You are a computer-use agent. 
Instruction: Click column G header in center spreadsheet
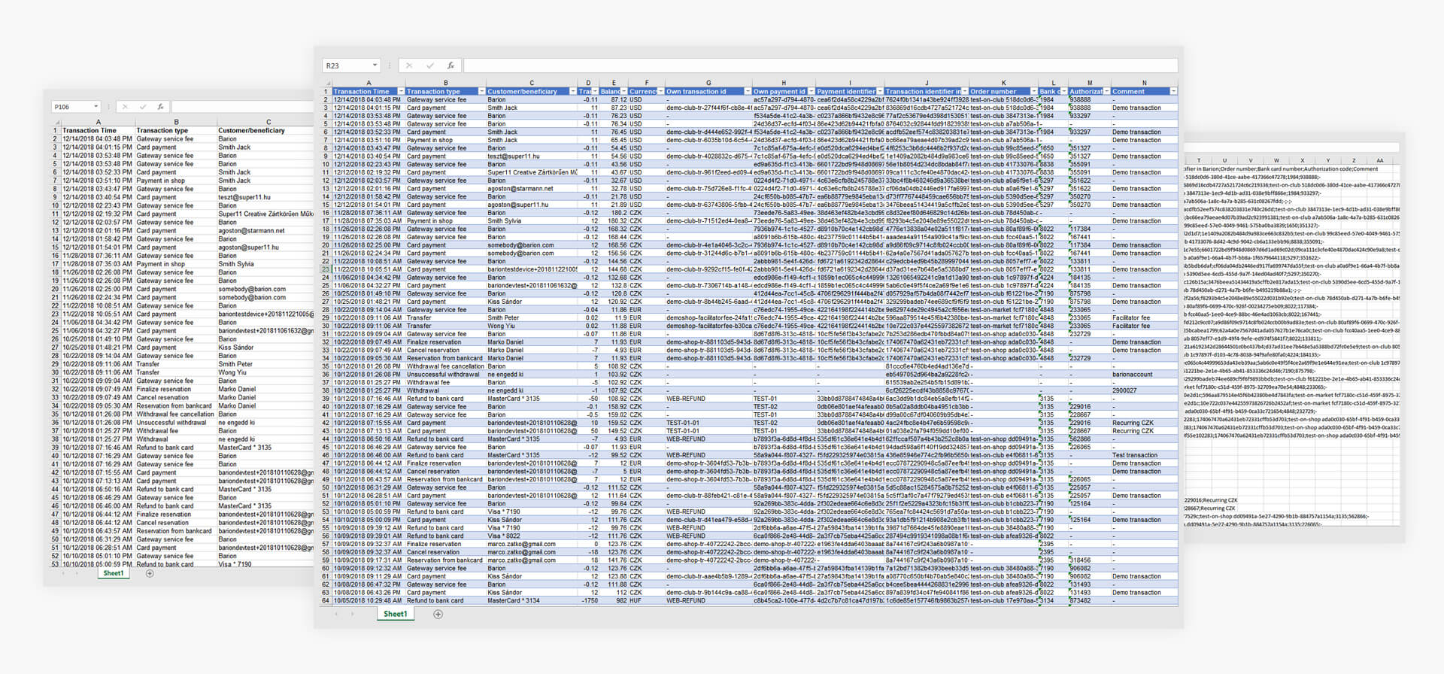(708, 83)
